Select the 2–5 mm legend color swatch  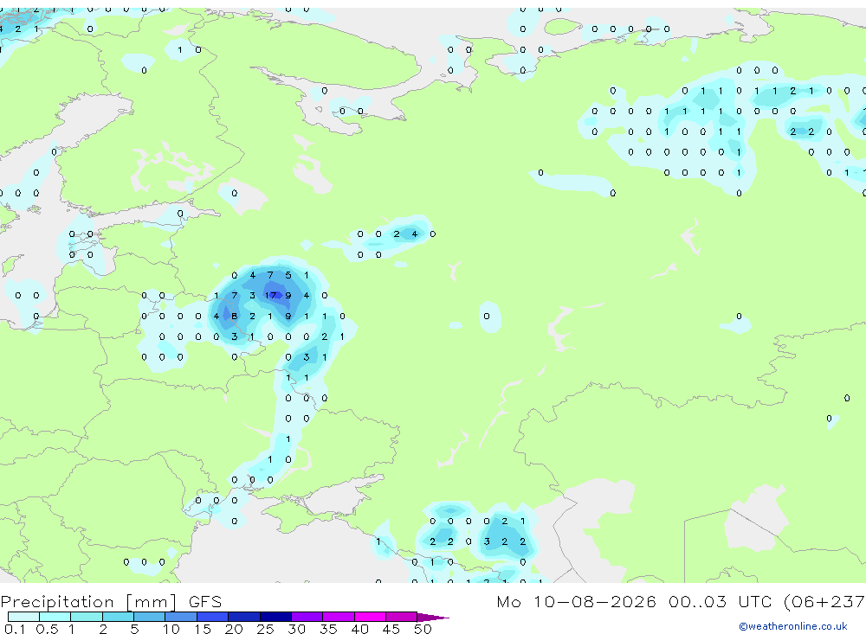tap(118, 617)
